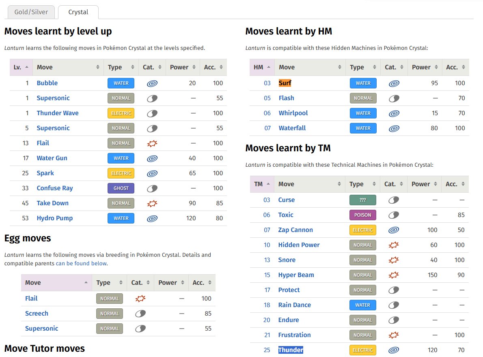Open the Whirlpool move link
Screen dimensions: 483x357
(293, 113)
